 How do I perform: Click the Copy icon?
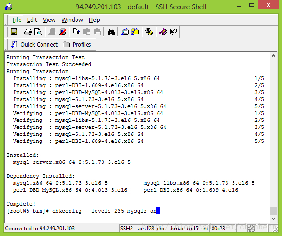pos(76,32)
